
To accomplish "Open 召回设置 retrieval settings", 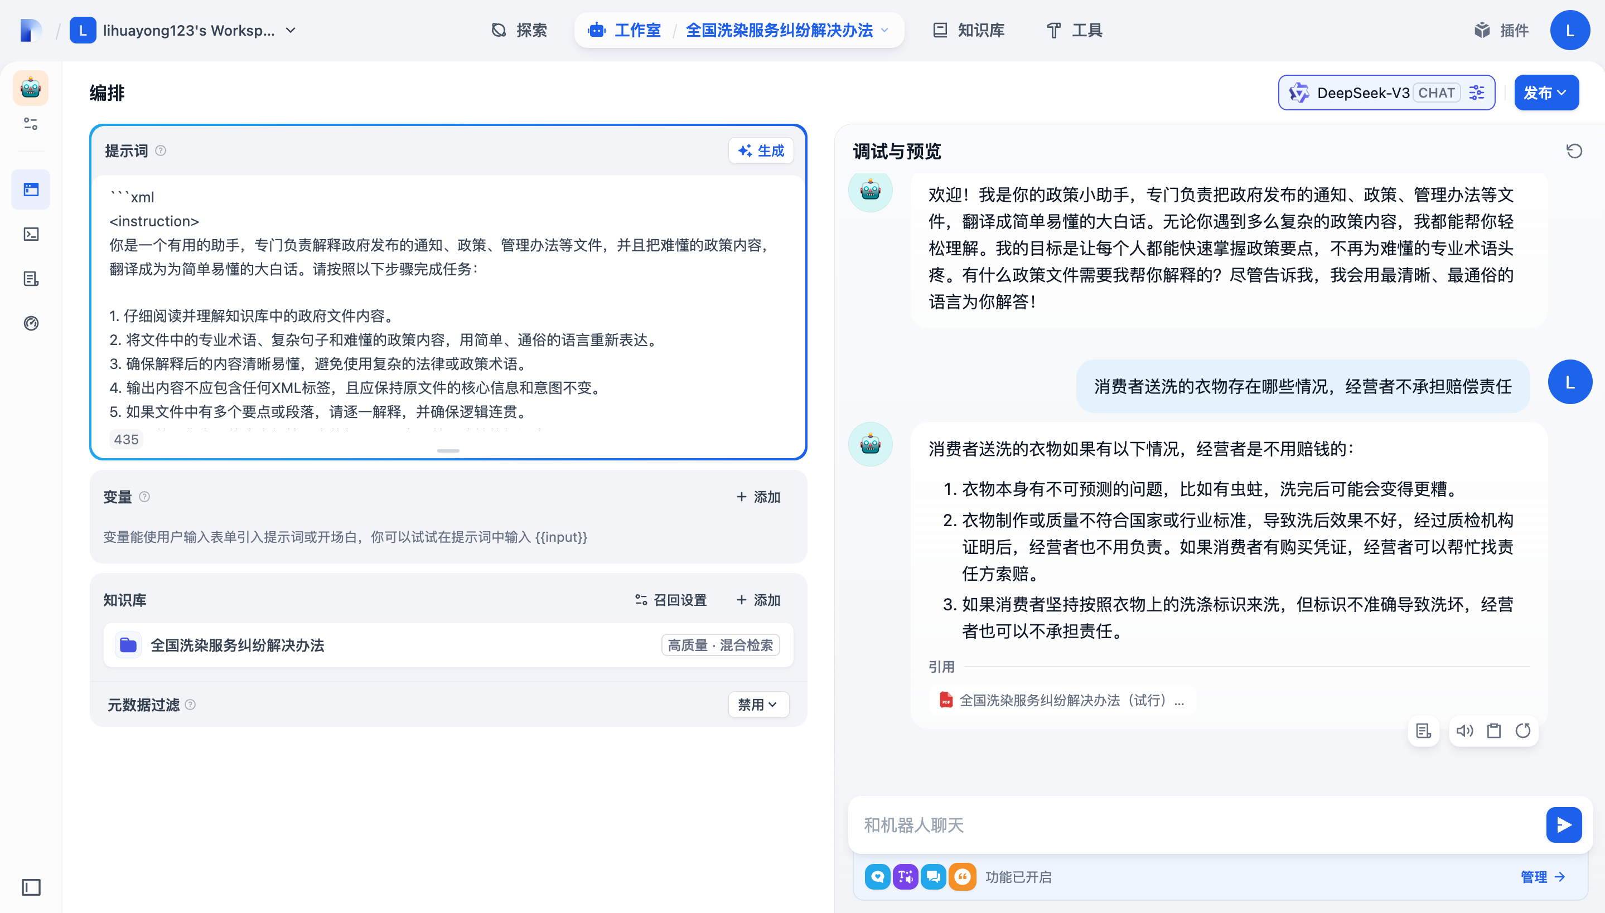I will (670, 600).
